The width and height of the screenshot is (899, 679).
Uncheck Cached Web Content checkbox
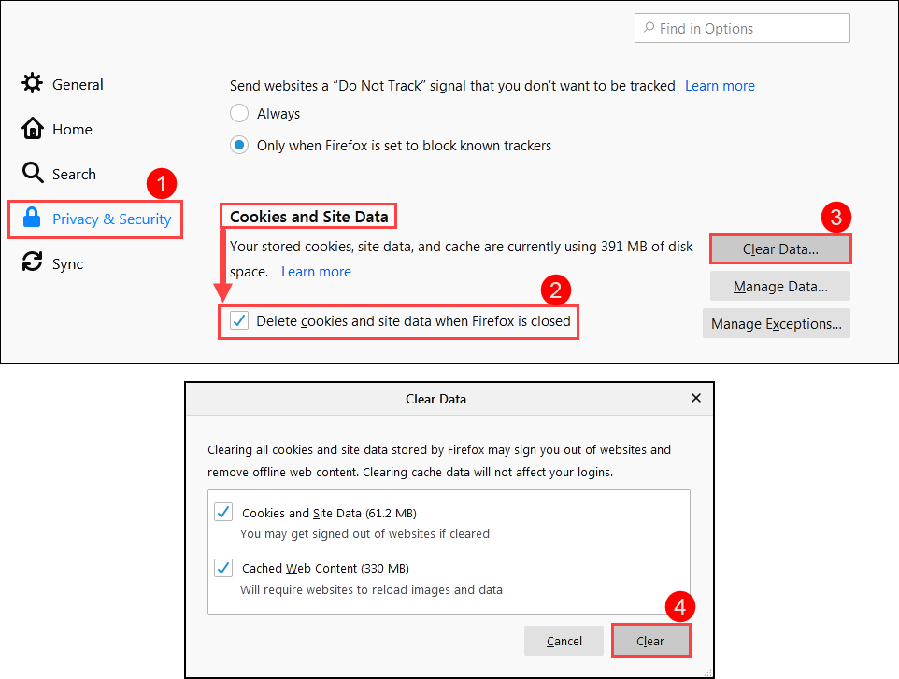[223, 568]
